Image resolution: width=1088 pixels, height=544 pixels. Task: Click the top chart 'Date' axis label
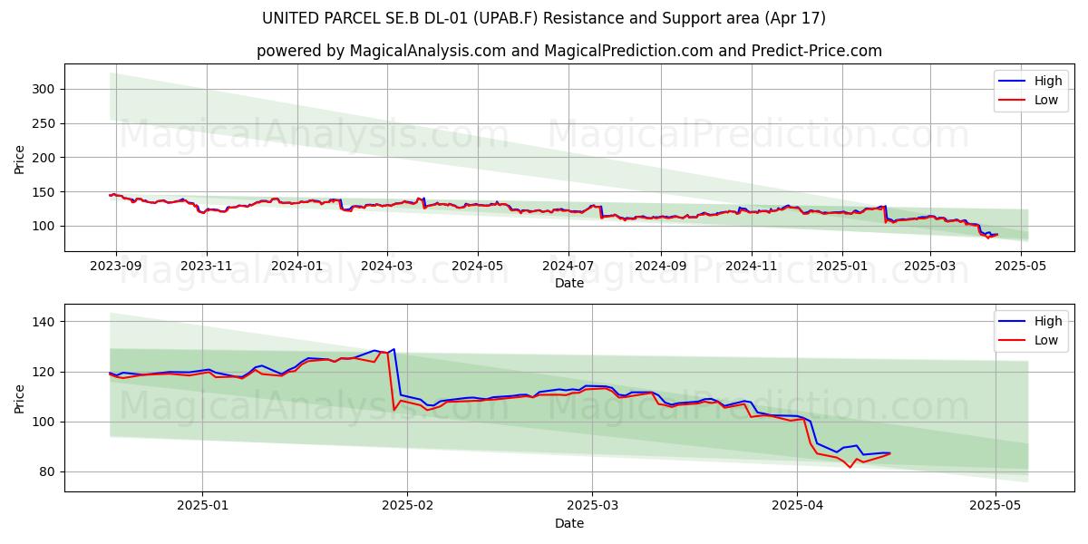click(x=569, y=283)
